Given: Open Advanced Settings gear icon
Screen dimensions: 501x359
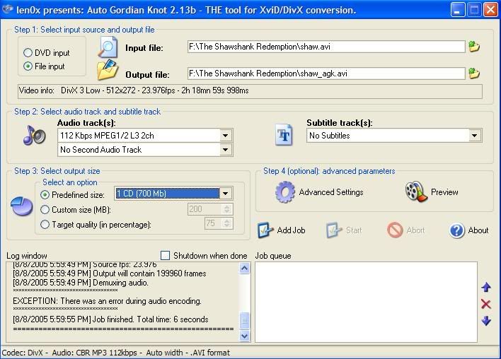Looking at the screenshot, I should pos(284,192).
